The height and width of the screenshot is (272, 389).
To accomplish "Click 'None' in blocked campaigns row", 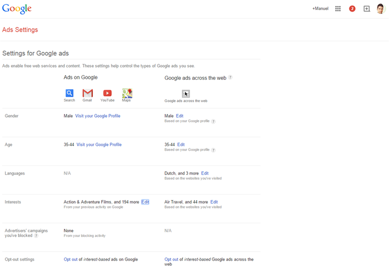I will click(x=69, y=231).
